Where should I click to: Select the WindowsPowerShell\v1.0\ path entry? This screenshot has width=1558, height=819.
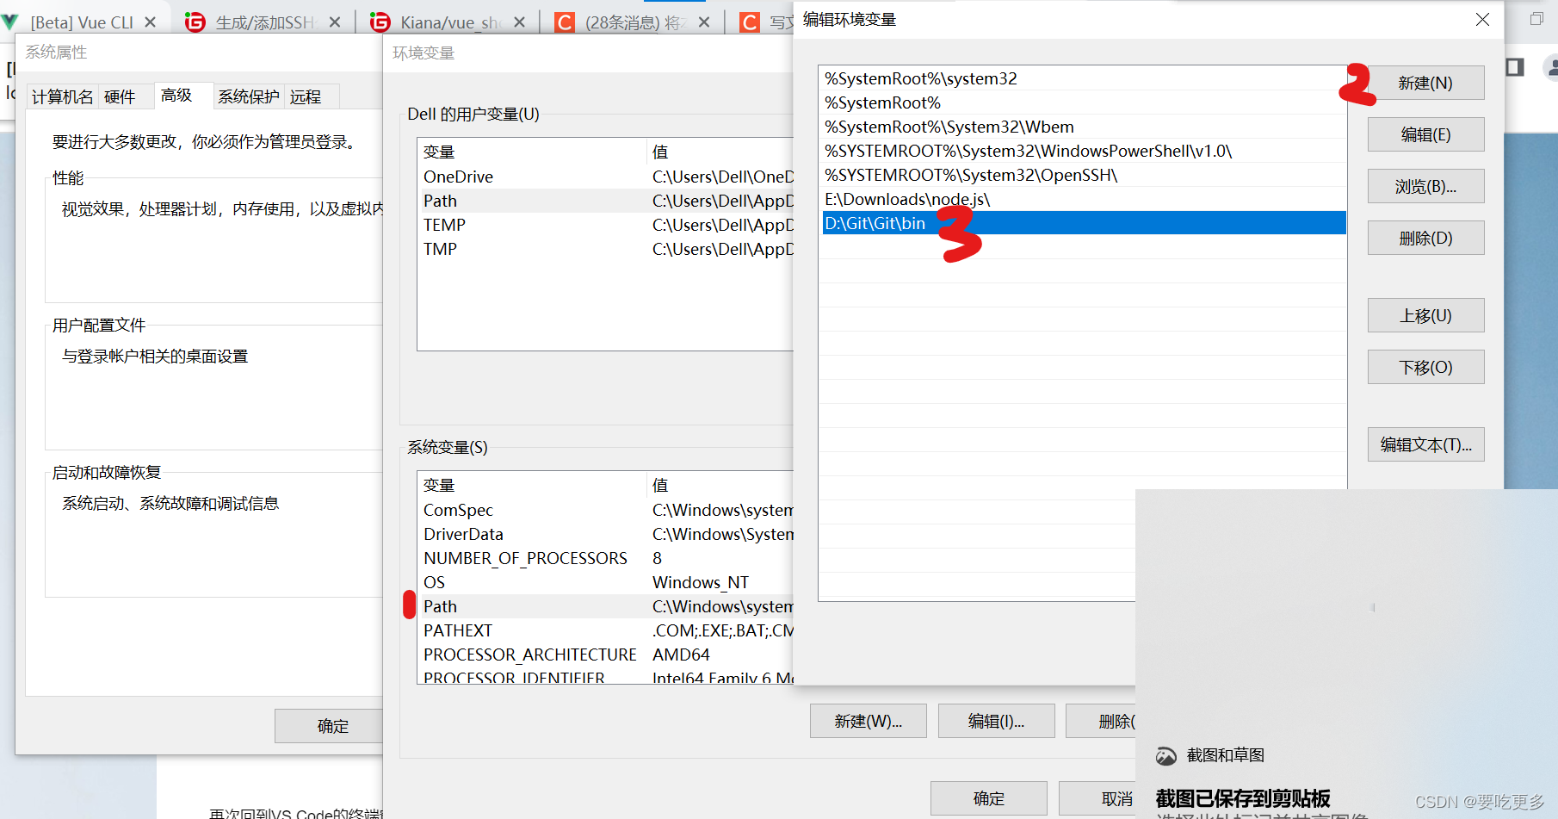pyautogui.click(x=1083, y=151)
